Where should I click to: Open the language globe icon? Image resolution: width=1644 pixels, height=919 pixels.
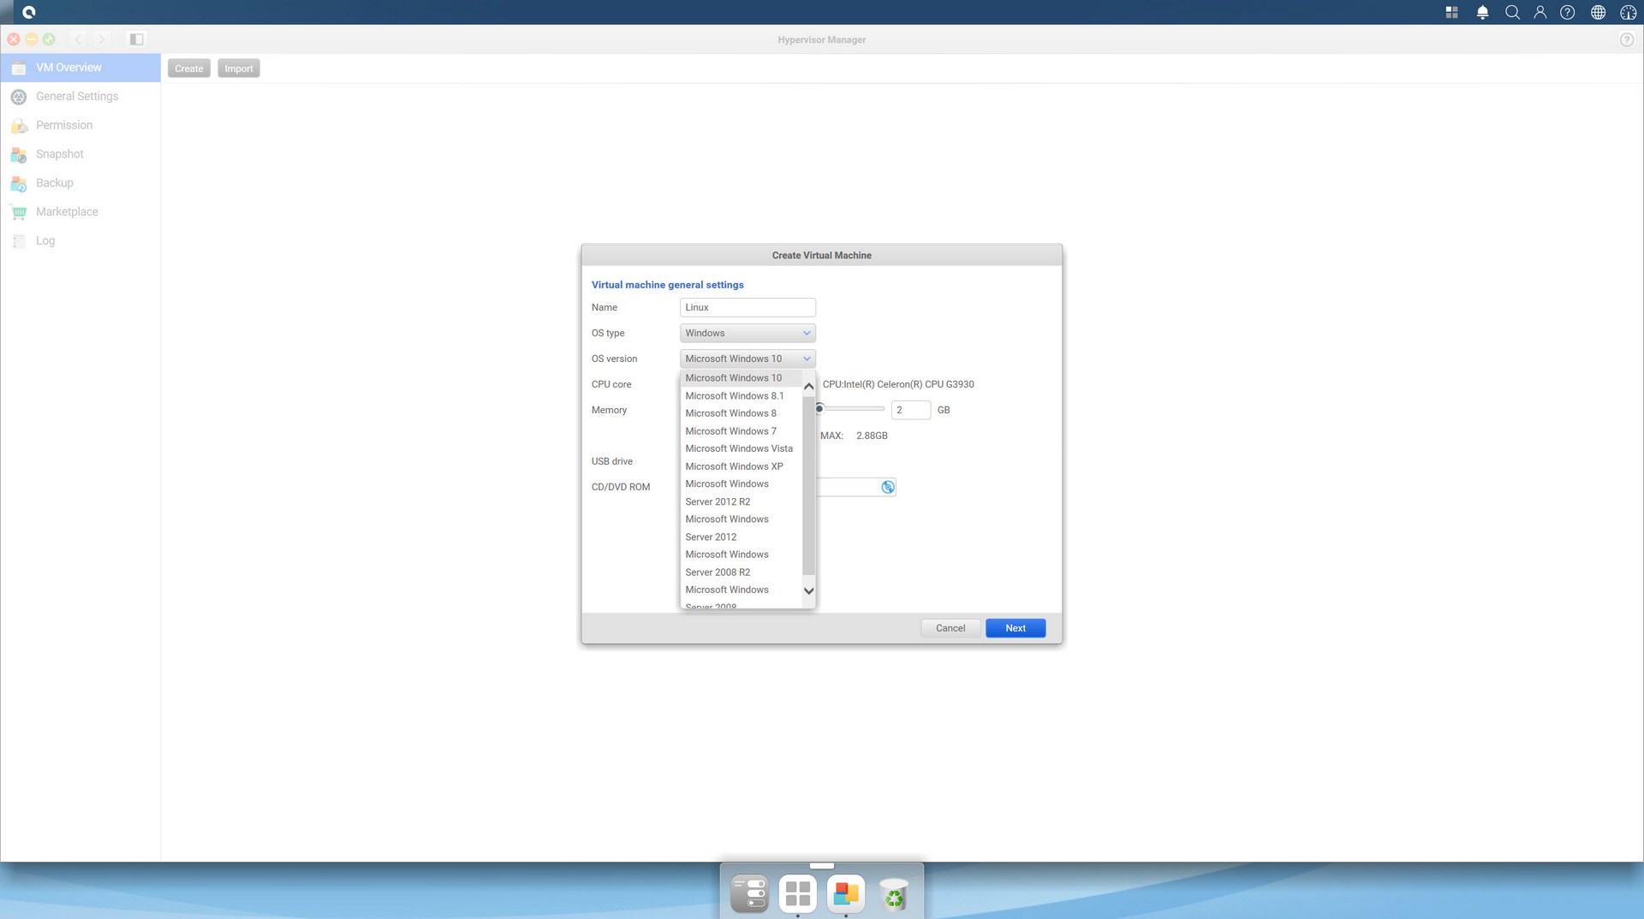click(x=1598, y=12)
